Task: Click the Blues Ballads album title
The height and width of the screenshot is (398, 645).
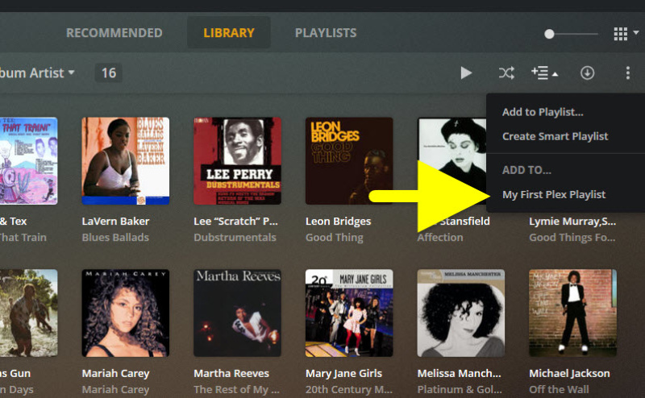Action: click(x=115, y=237)
